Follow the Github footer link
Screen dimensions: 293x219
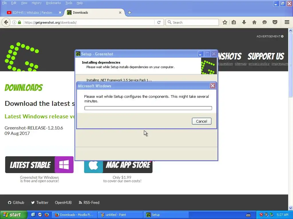(16, 202)
